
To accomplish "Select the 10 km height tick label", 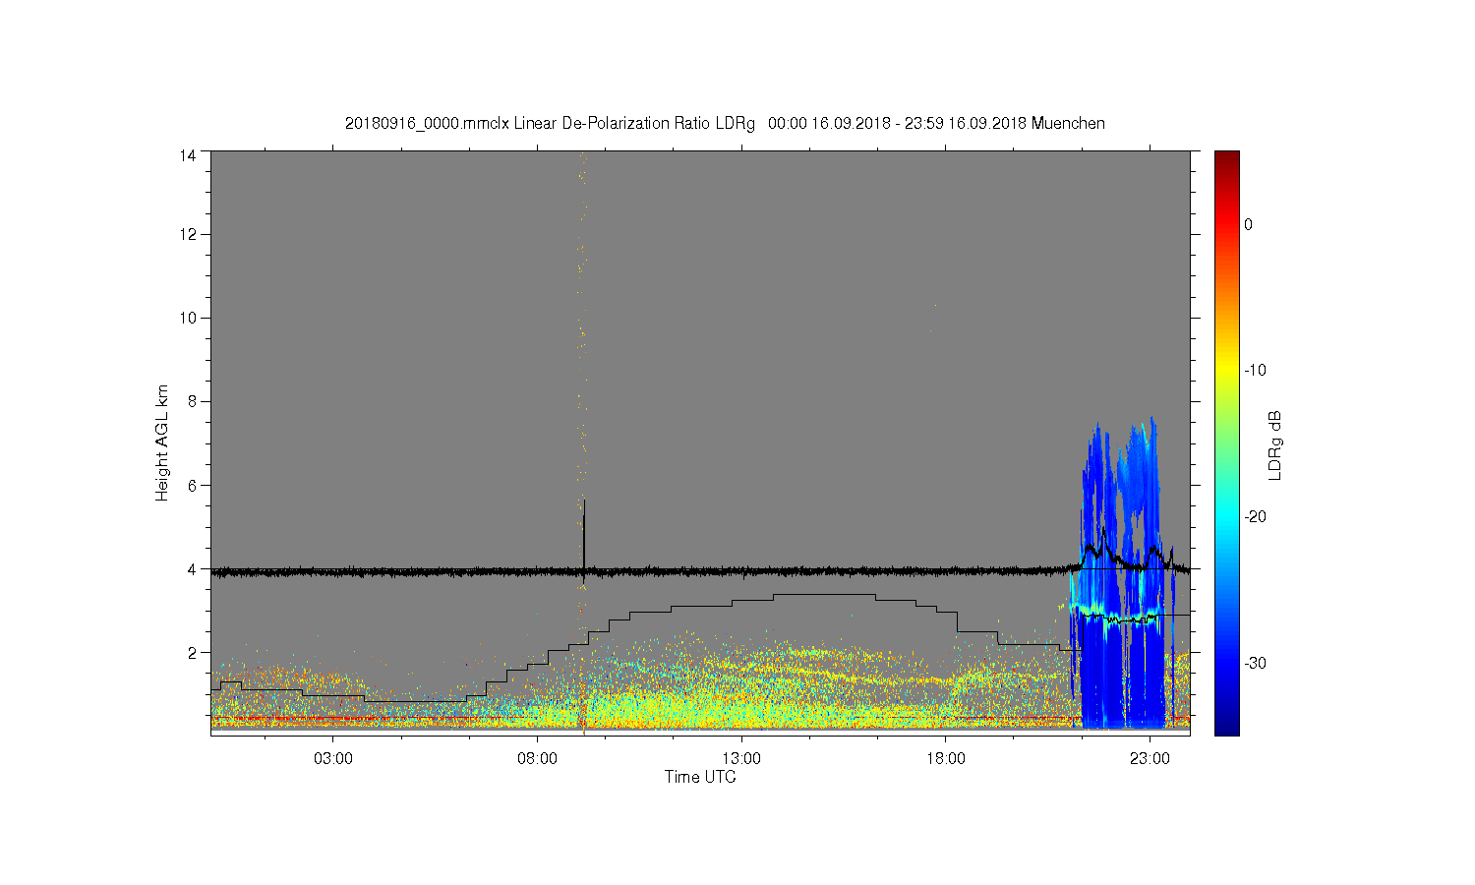I will (187, 318).
